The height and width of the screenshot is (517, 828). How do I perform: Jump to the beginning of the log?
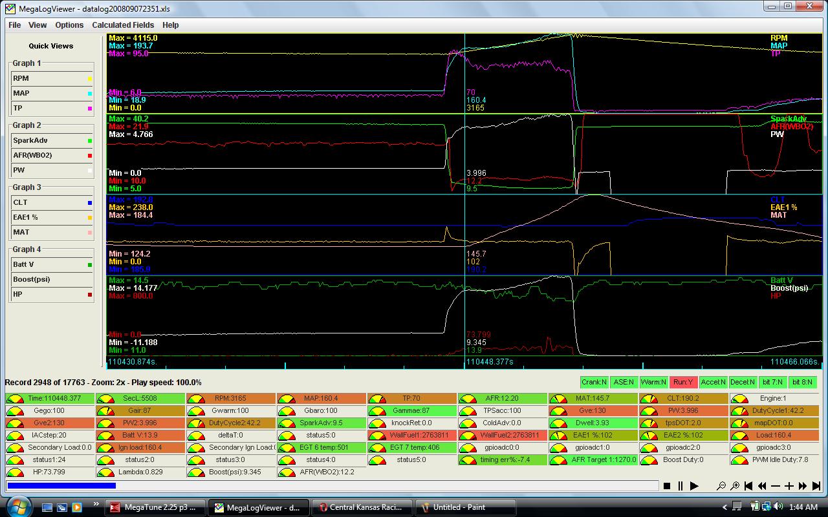click(749, 486)
